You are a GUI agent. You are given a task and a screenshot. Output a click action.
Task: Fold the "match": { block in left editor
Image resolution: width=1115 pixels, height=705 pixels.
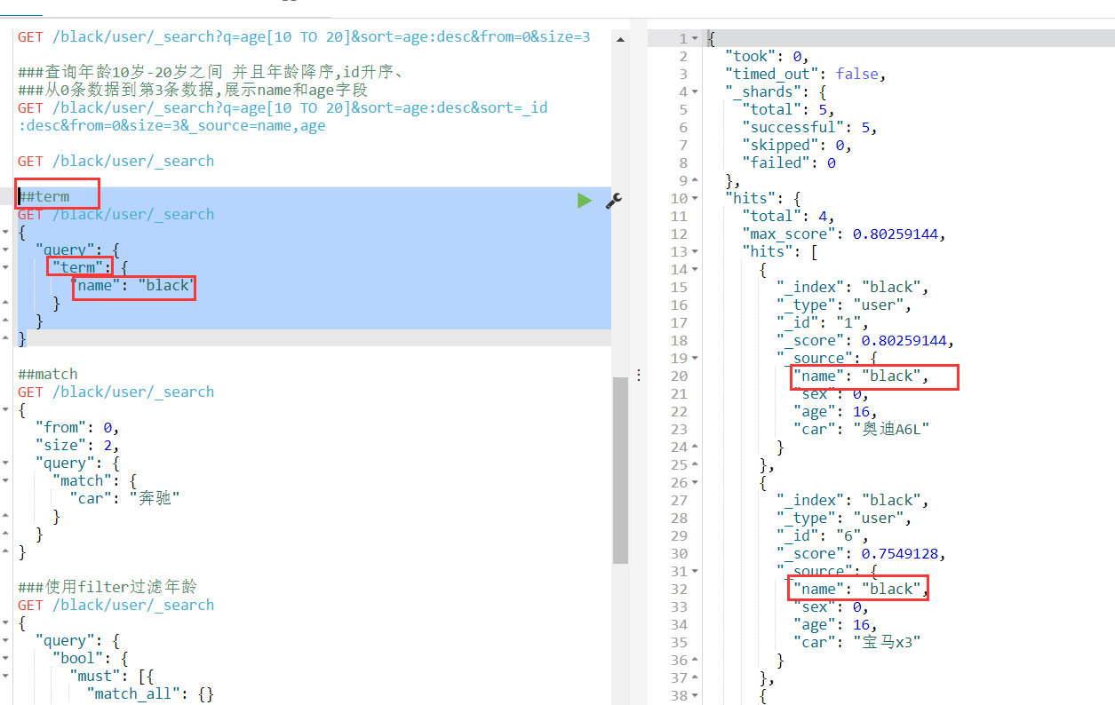6,480
